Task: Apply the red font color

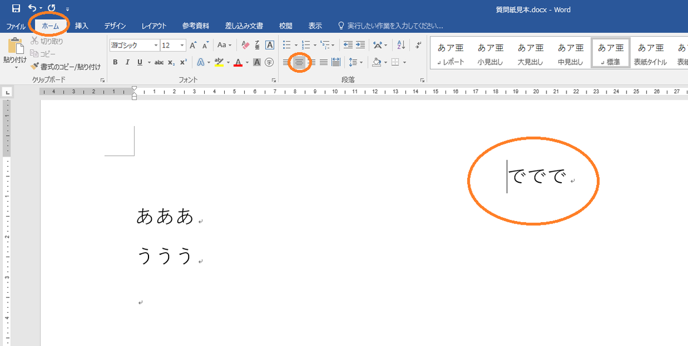Action: [x=237, y=62]
